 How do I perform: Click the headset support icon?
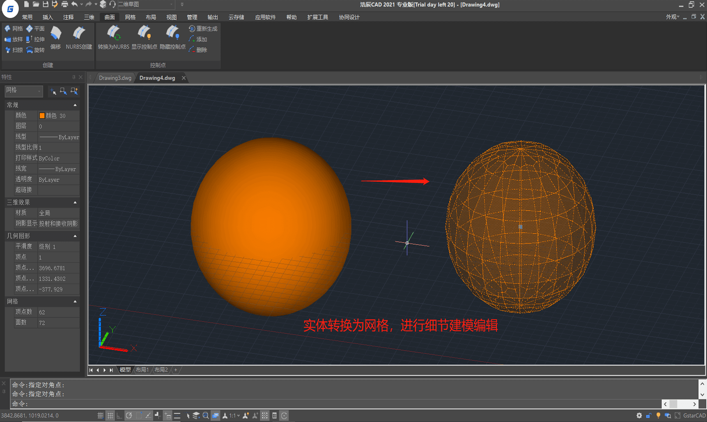[x=112, y=5]
